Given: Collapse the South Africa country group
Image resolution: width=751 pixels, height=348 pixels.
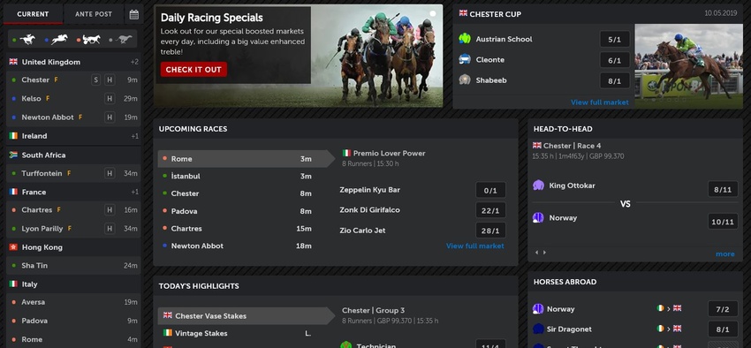Looking at the screenshot, I should coord(74,155).
